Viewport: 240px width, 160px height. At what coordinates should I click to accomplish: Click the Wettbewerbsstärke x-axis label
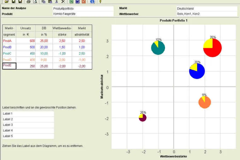coord(174,157)
